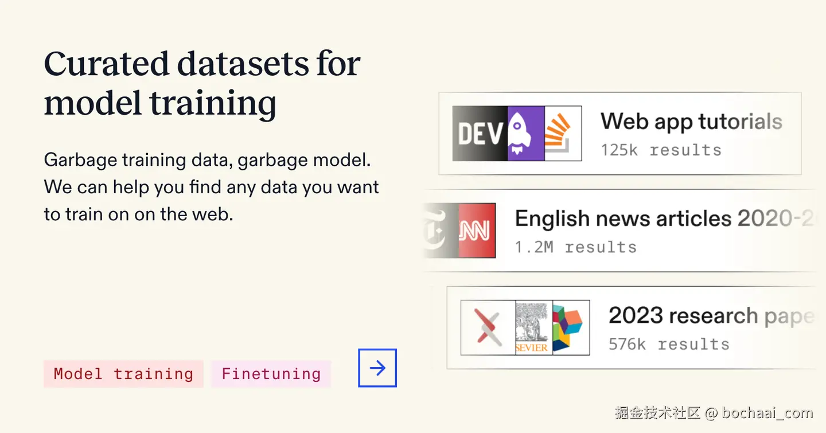Click the DEV logo icon
Image resolution: width=826 pixels, height=433 pixels.
[x=480, y=134]
